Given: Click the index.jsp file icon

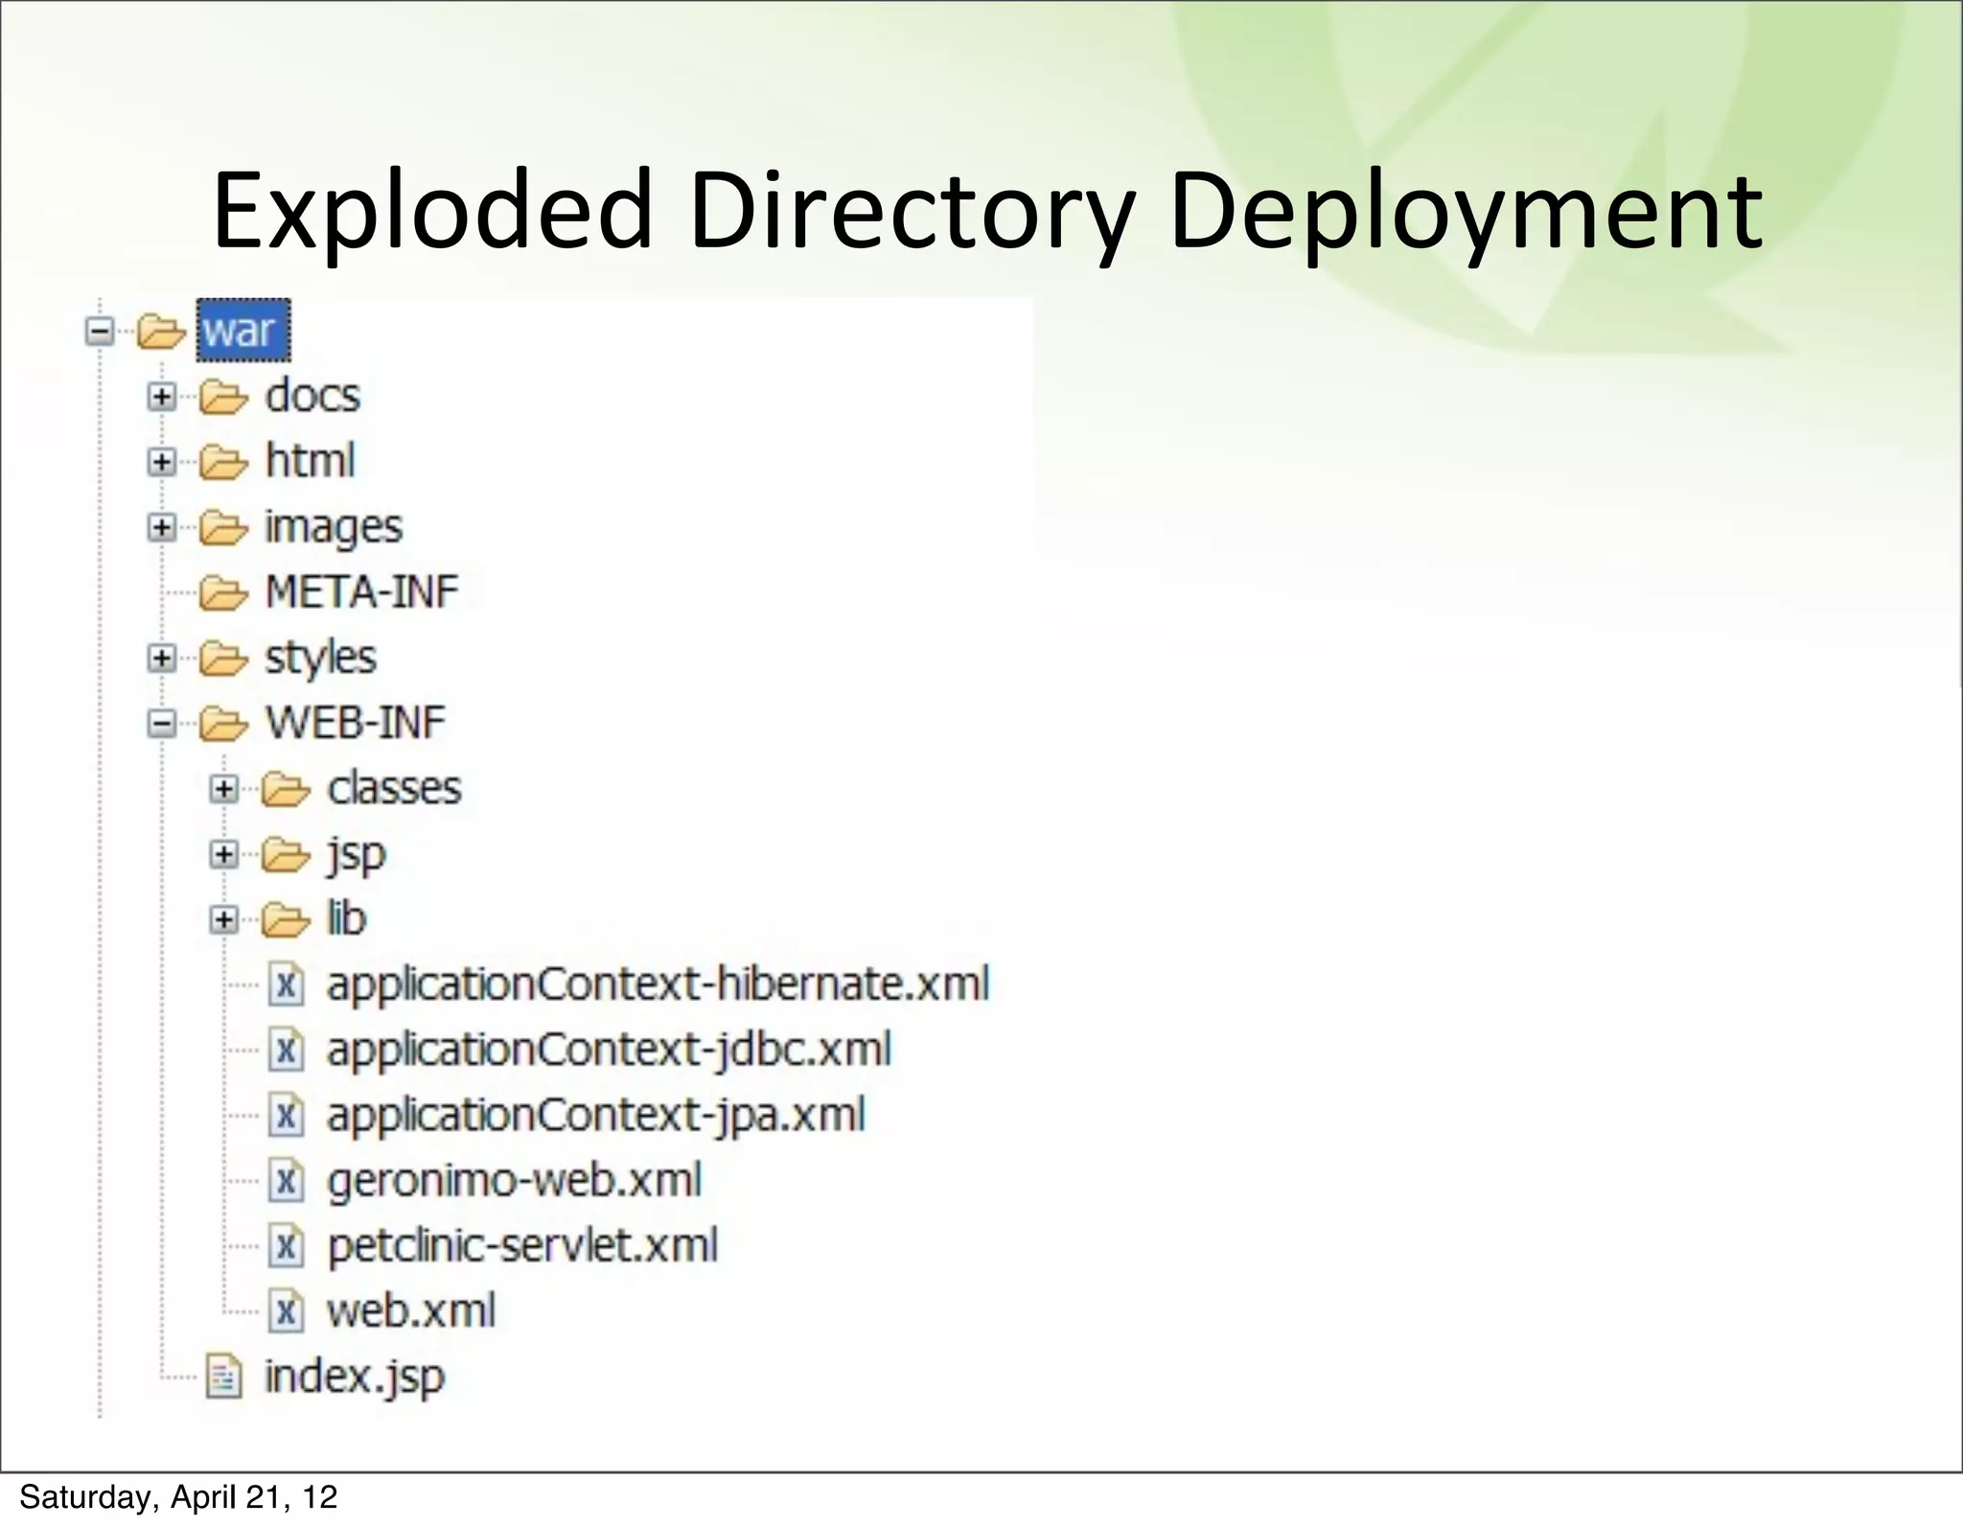Looking at the screenshot, I should (x=223, y=1377).
